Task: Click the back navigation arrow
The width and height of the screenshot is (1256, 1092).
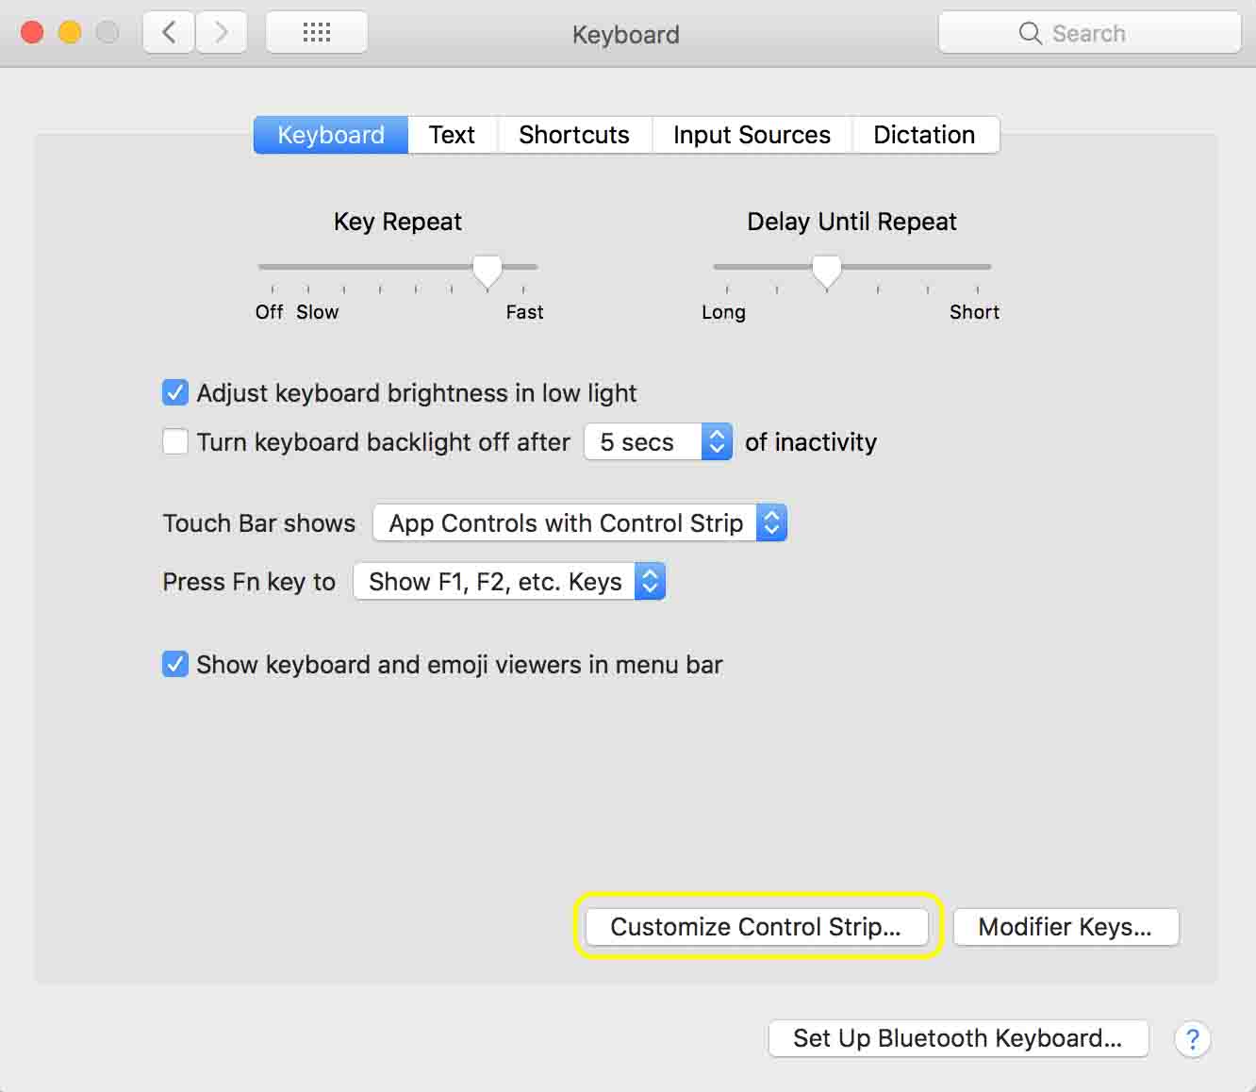Action: click(x=170, y=34)
